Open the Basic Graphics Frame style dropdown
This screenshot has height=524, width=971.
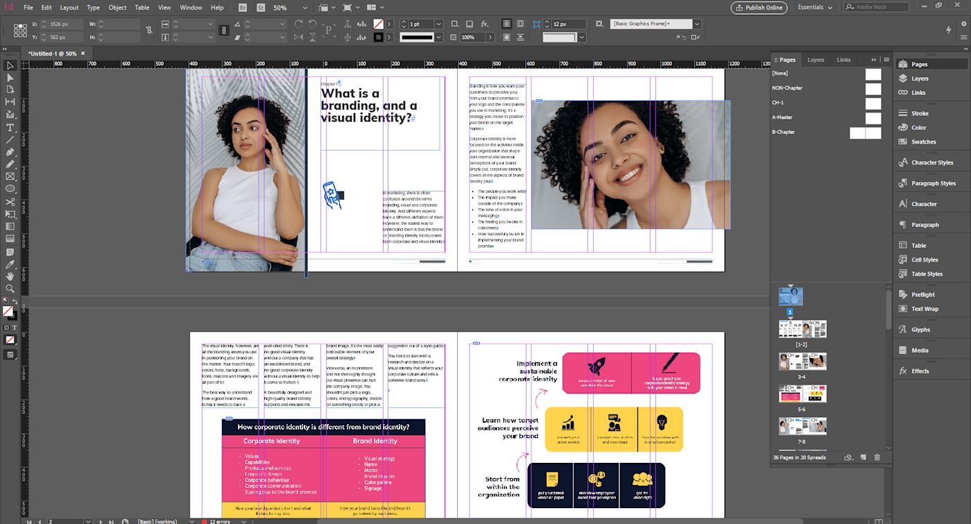click(696, 24)
